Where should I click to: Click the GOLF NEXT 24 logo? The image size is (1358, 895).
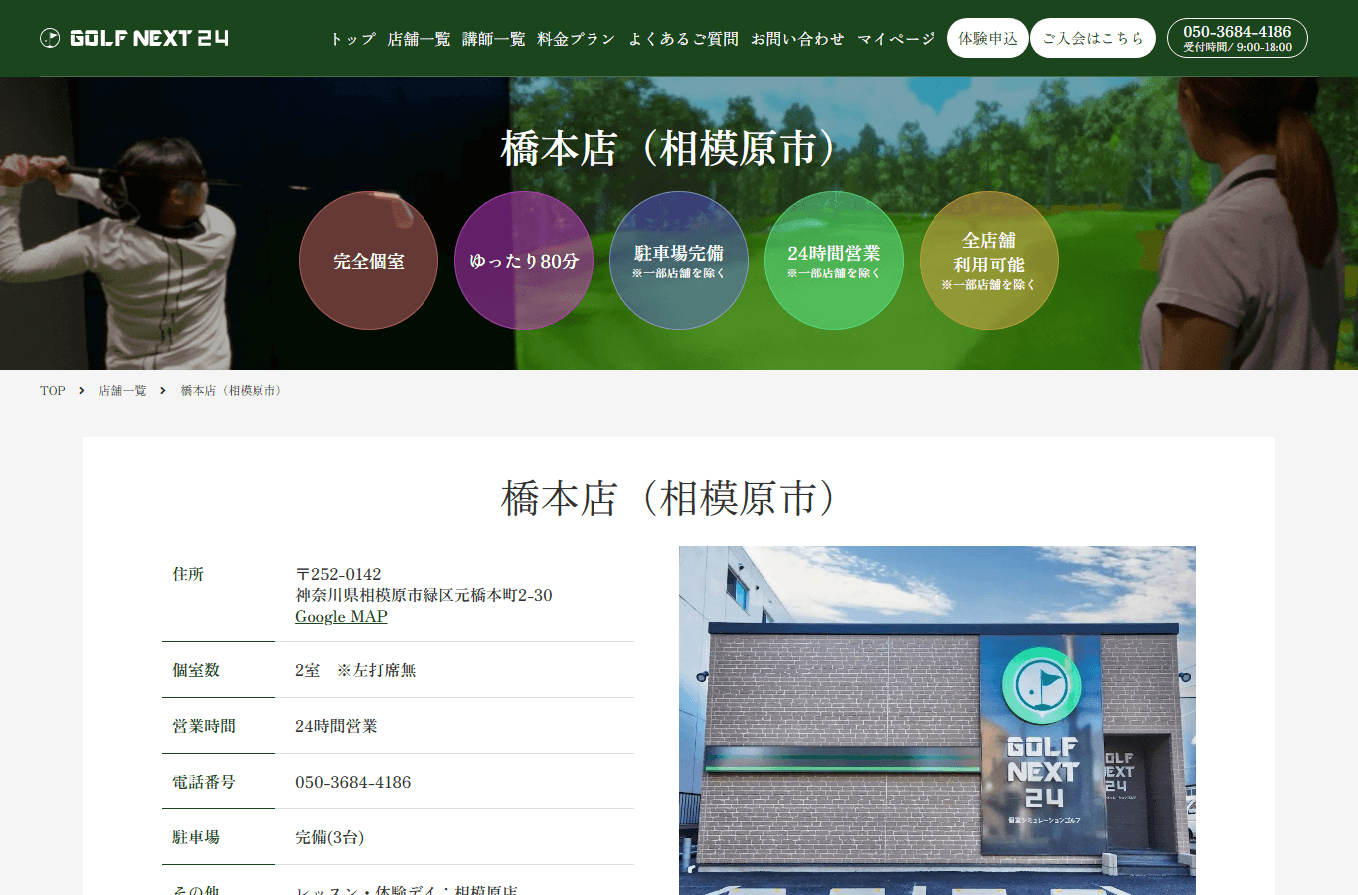coord(134,38)
